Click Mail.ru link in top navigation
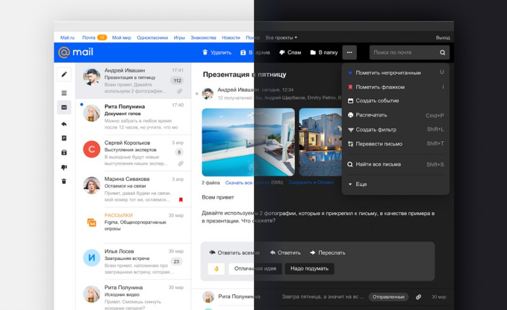 [x=67, y=37]
